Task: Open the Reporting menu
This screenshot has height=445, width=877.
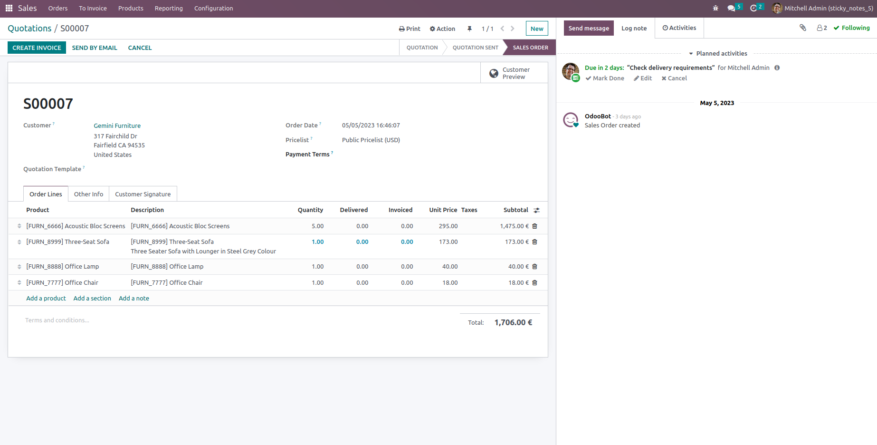Action: point(169,9)
